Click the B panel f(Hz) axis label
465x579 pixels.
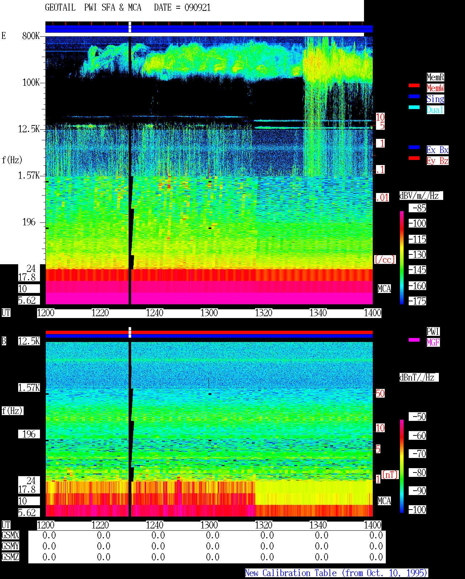tap(12, 411)
